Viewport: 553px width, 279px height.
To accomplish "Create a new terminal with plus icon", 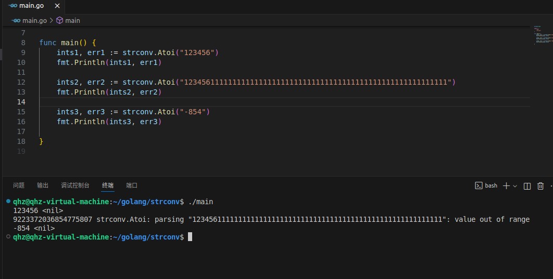I will pyautogui.click(x=506, y=186).
